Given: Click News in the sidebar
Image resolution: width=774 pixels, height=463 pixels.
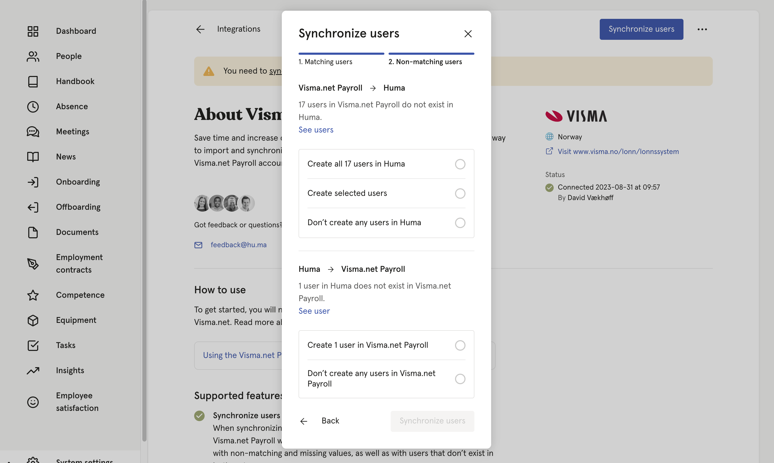Looking at the screenshot, I should coord(66,157).
